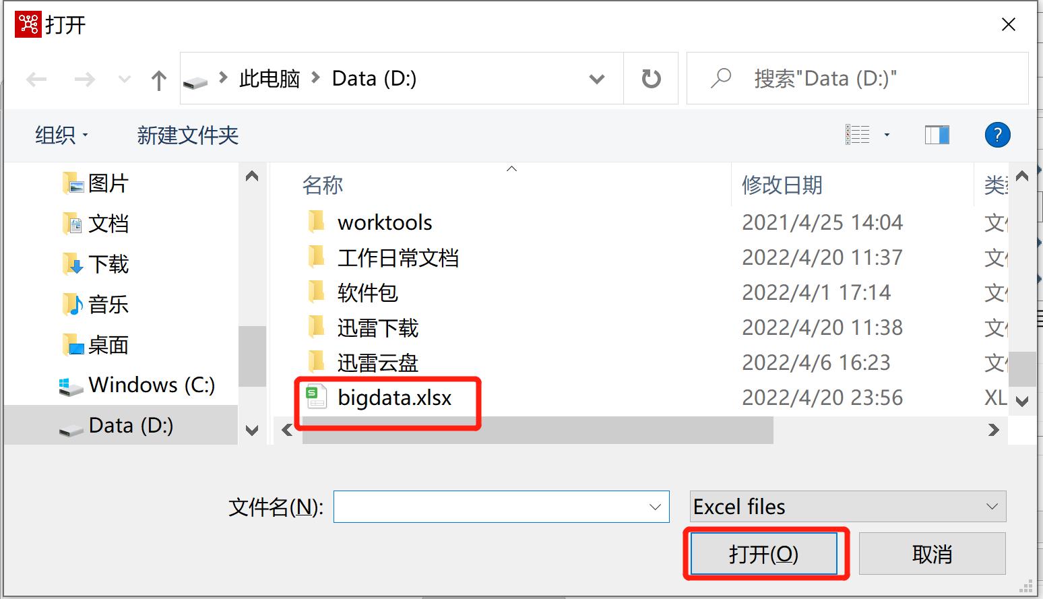This screenshot has height=599, width=1043.
Task: Select Data (D:) breadcrumb segment
Action: [374, 79]
